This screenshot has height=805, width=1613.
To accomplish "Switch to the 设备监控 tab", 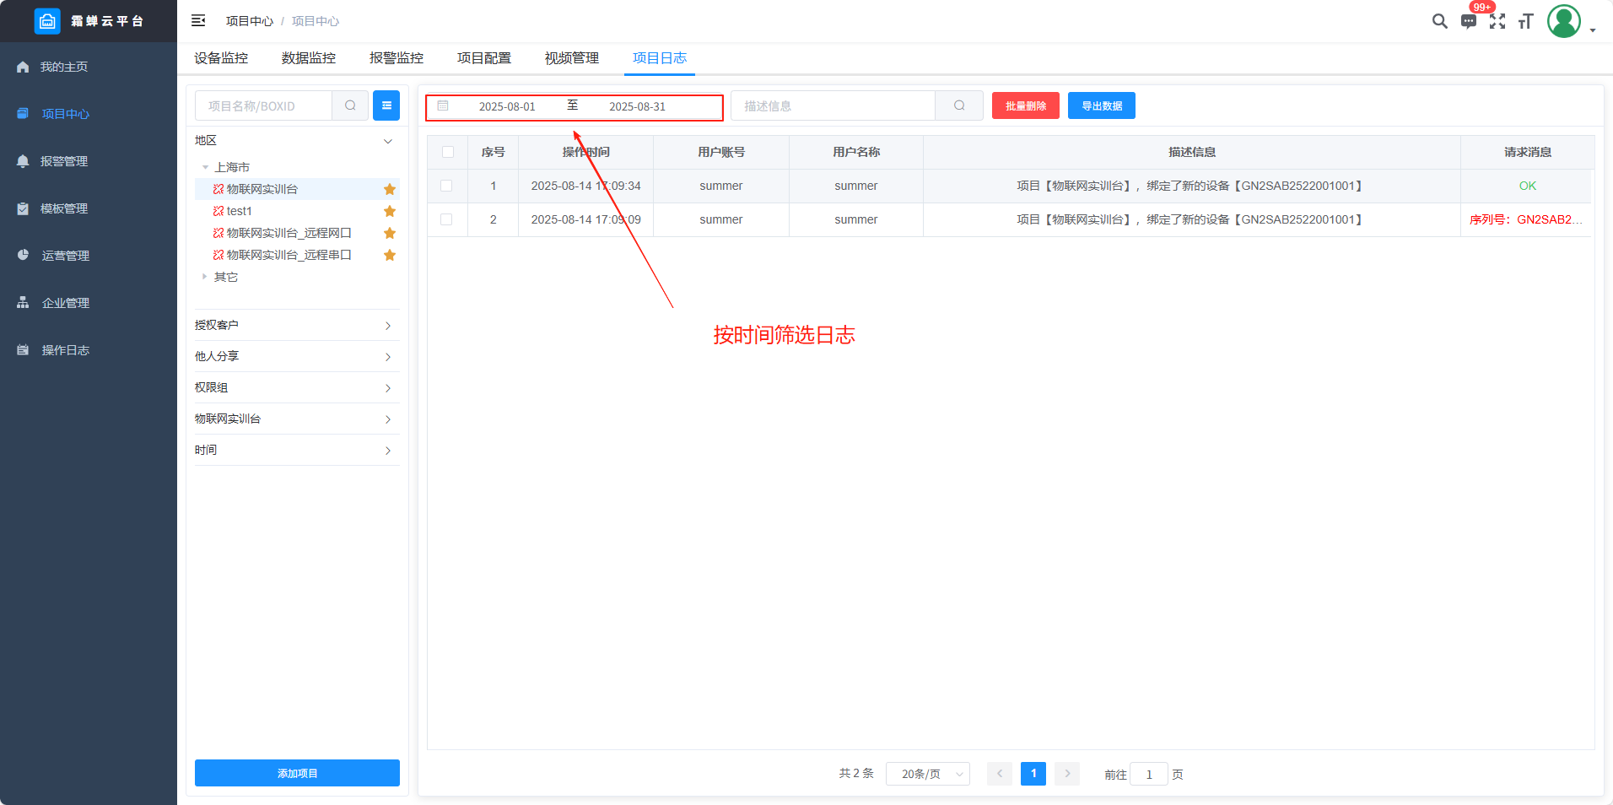I will pos(221,58).
